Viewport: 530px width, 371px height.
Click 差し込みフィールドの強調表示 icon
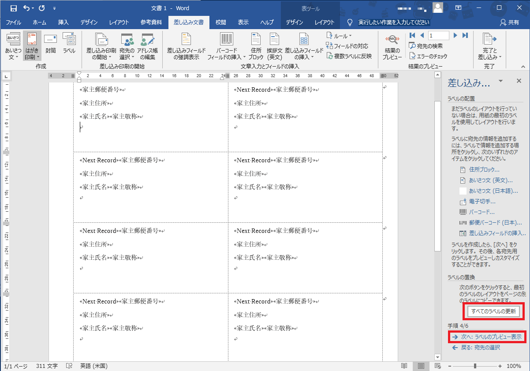tap(186, 46)
